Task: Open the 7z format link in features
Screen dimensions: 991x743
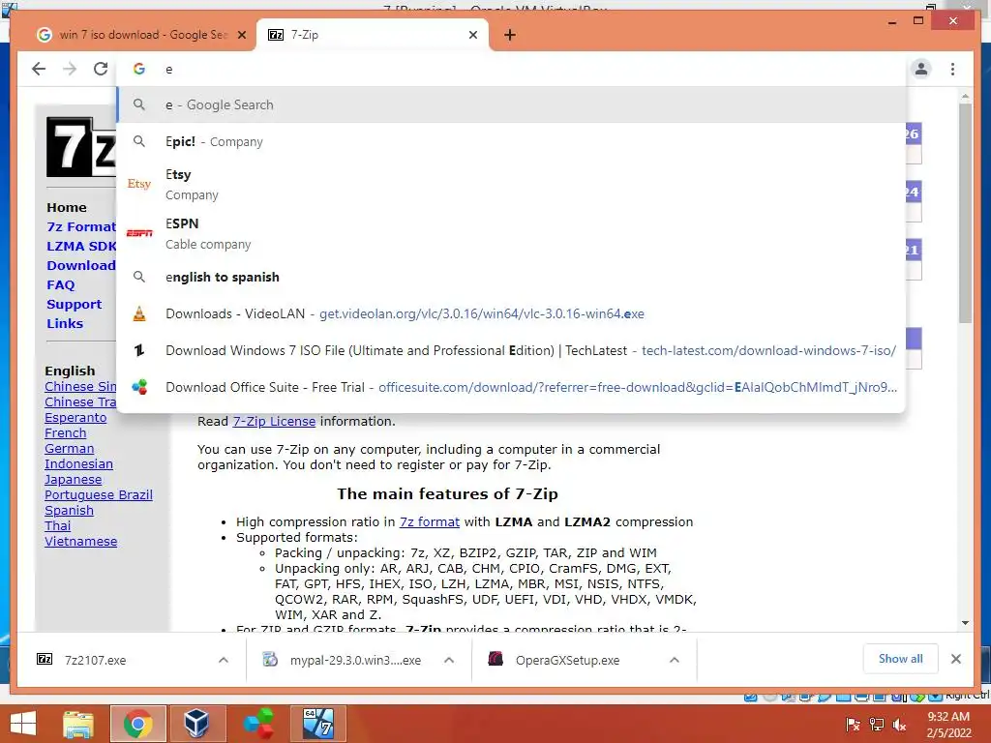Action: [429, 521]
